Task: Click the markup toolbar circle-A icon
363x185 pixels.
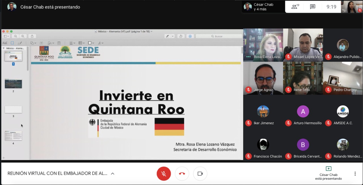Action: coord(190,36)
